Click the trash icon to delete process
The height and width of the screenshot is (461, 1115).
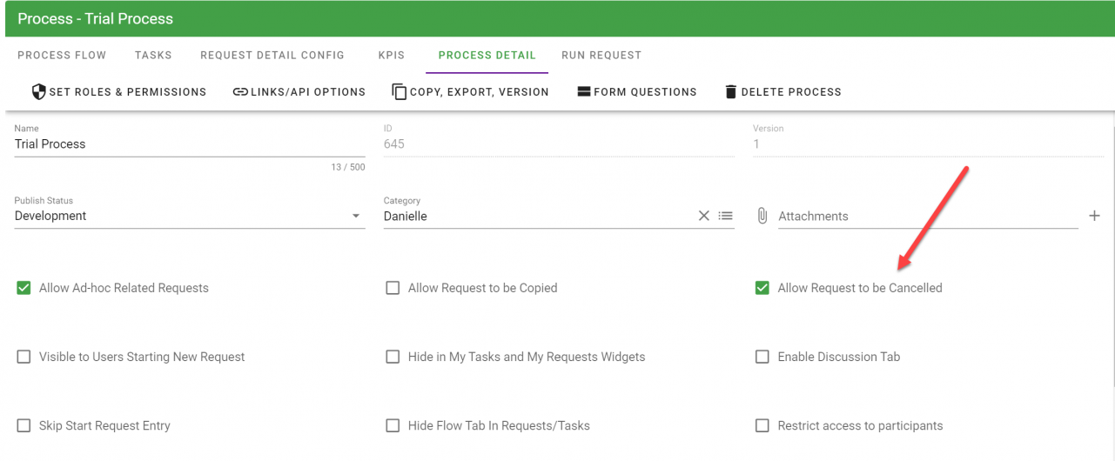click(x=731, y=91)
